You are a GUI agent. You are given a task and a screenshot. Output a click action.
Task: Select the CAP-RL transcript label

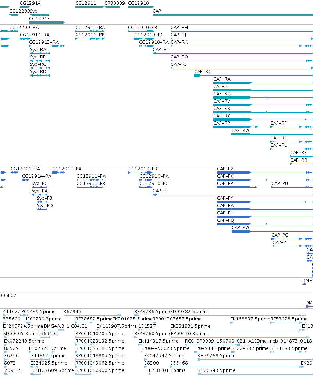coord(221,86)
